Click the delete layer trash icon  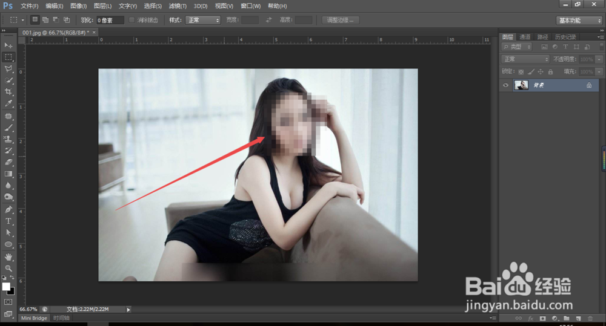tap(590, 318)
